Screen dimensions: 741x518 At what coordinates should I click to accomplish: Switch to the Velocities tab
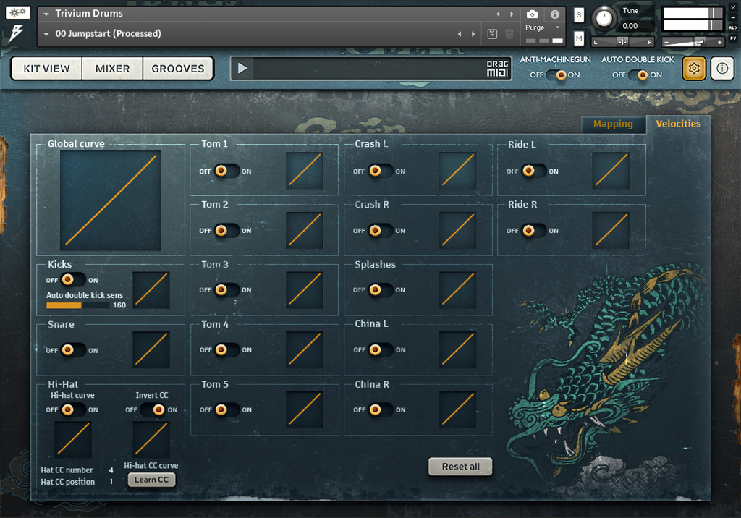(678, 124)
